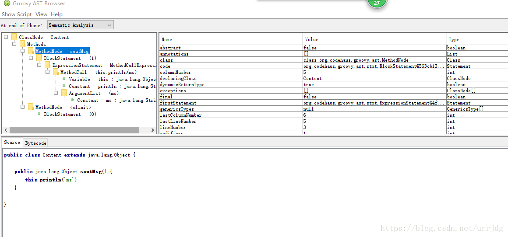Open the View menu

click(x=41, y=14)
